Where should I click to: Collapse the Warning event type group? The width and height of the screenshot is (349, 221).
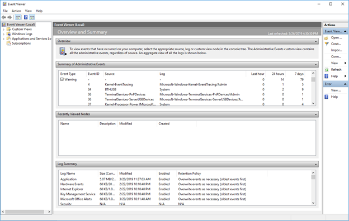coord(62,79)
